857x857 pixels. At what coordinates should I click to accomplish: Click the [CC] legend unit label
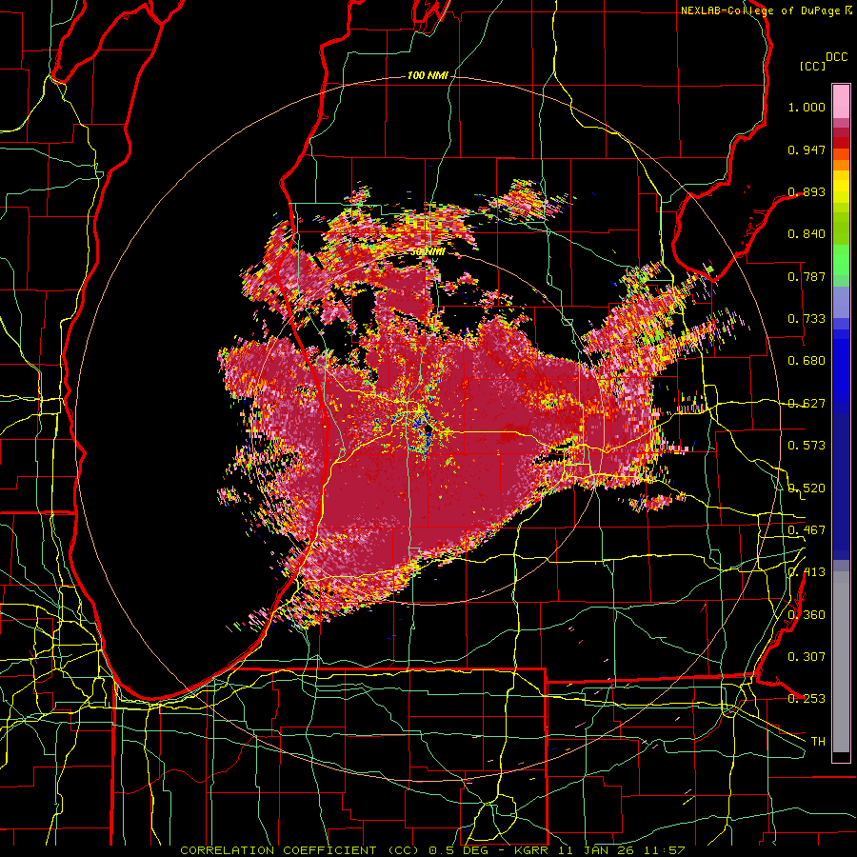[x=813, y=66]
